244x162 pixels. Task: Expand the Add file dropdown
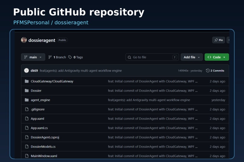click(x=192, y=57)
